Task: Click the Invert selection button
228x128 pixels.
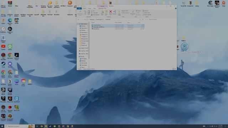Action: click(147, 15)
